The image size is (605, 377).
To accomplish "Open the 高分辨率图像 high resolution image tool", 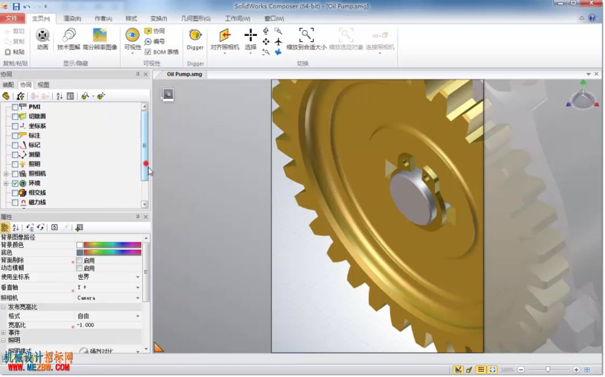I will (x=100, y=40).
